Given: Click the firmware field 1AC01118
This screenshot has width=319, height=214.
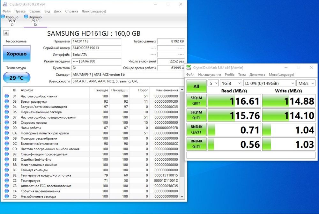Looking at the screenshot, I should point(96,41).
